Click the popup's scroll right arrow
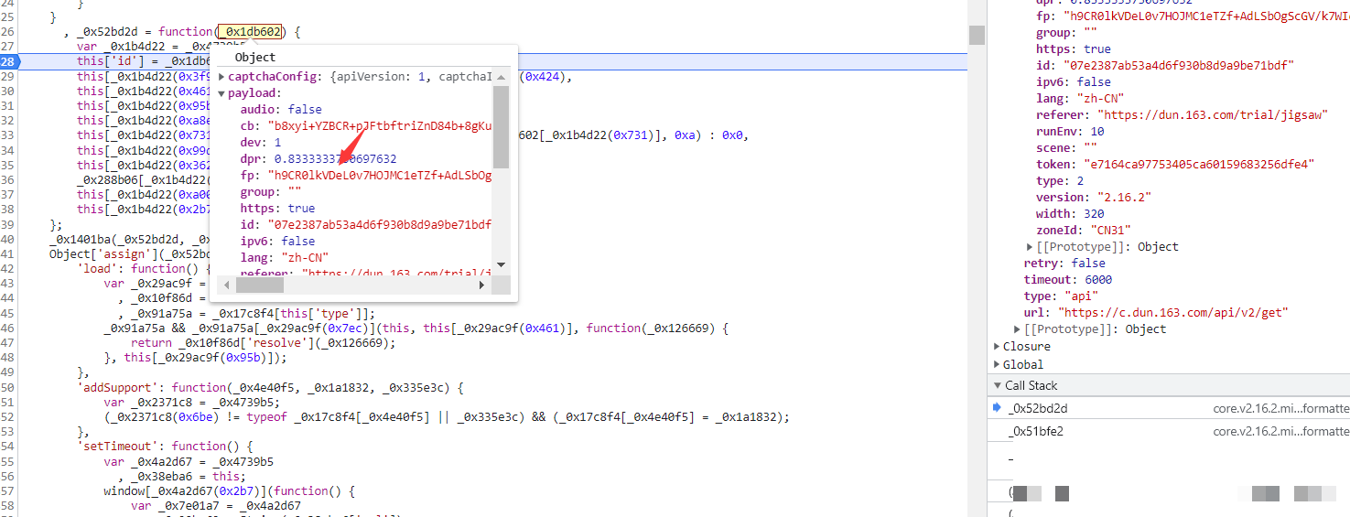 click(482, 285)
